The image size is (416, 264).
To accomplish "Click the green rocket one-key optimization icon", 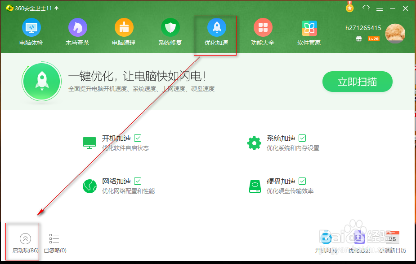I will click(41, 82).
